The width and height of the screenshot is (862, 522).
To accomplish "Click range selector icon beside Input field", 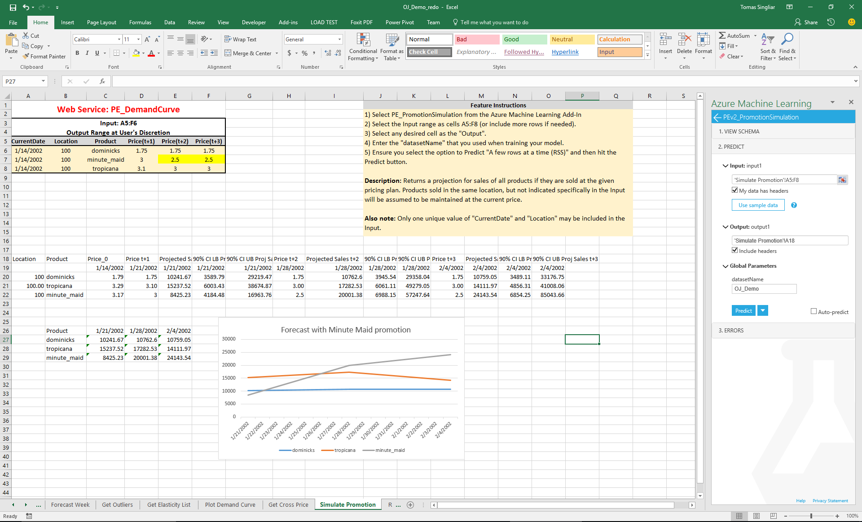I will click(x=842, y=180).
